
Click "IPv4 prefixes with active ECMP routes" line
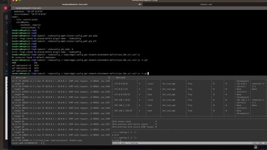tap(134, 127)
